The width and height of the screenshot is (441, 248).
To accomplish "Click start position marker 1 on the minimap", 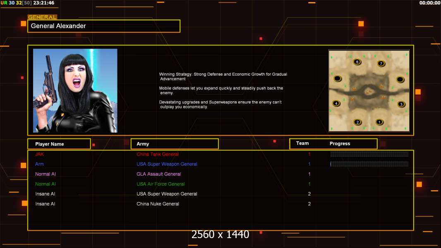I will pyautogui.click(x=379, y=122).
